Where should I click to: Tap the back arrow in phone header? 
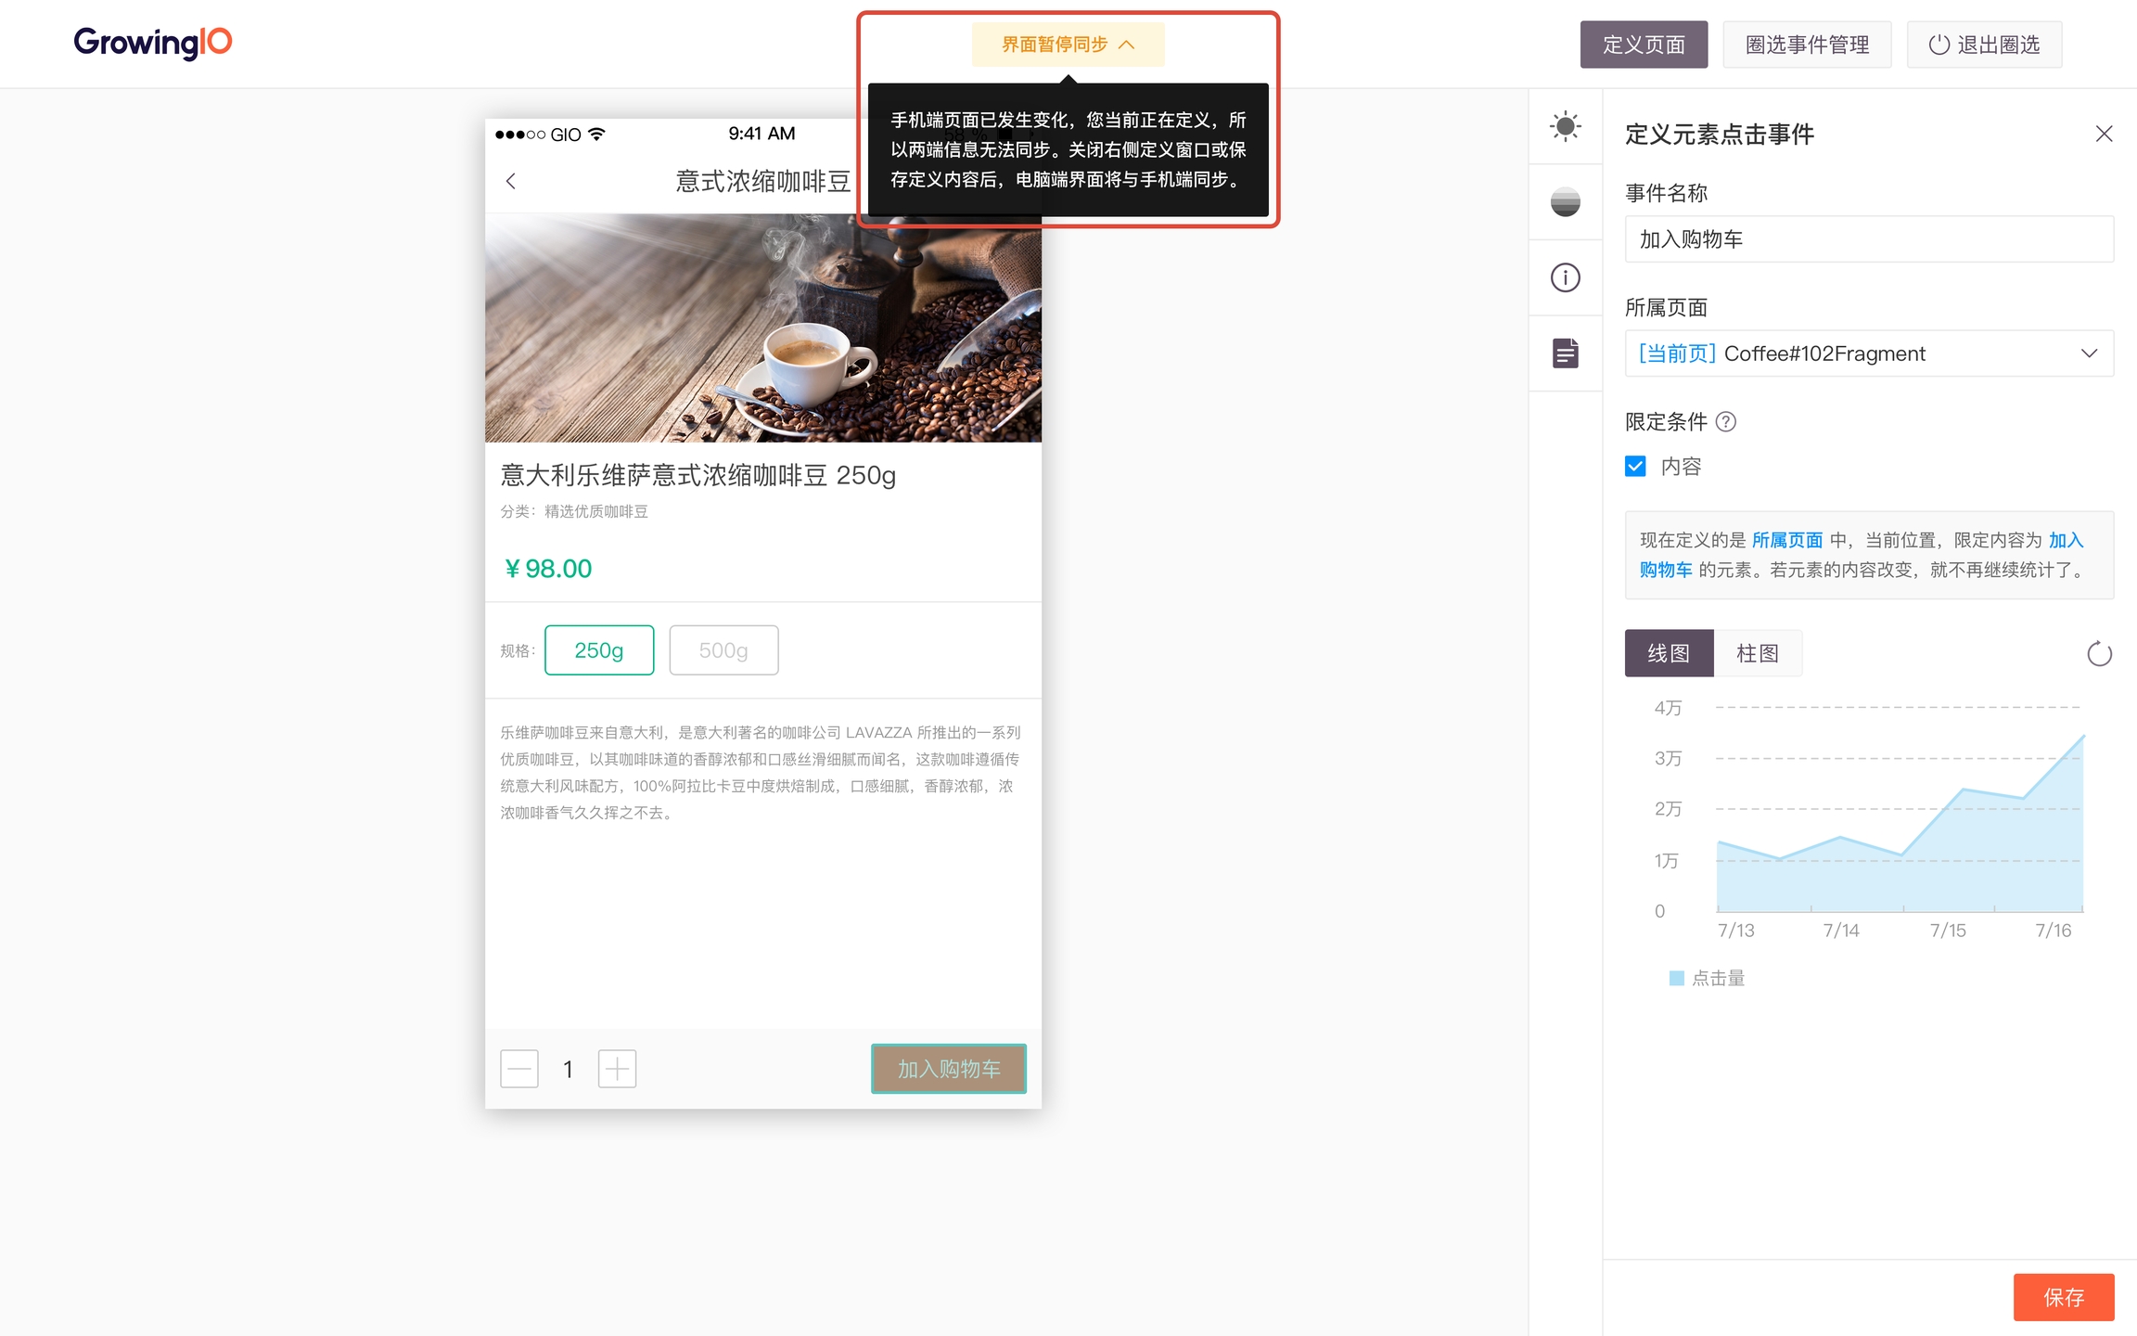point(511,181)
